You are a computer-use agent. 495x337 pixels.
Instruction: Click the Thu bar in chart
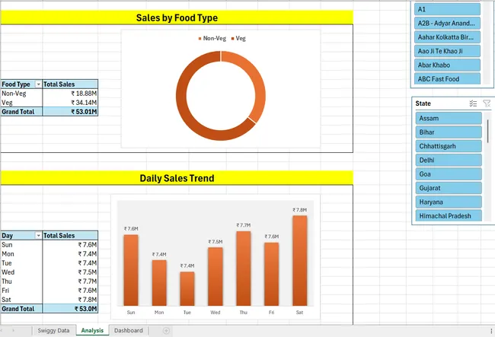pyautogui.click(x=244, y=269)
